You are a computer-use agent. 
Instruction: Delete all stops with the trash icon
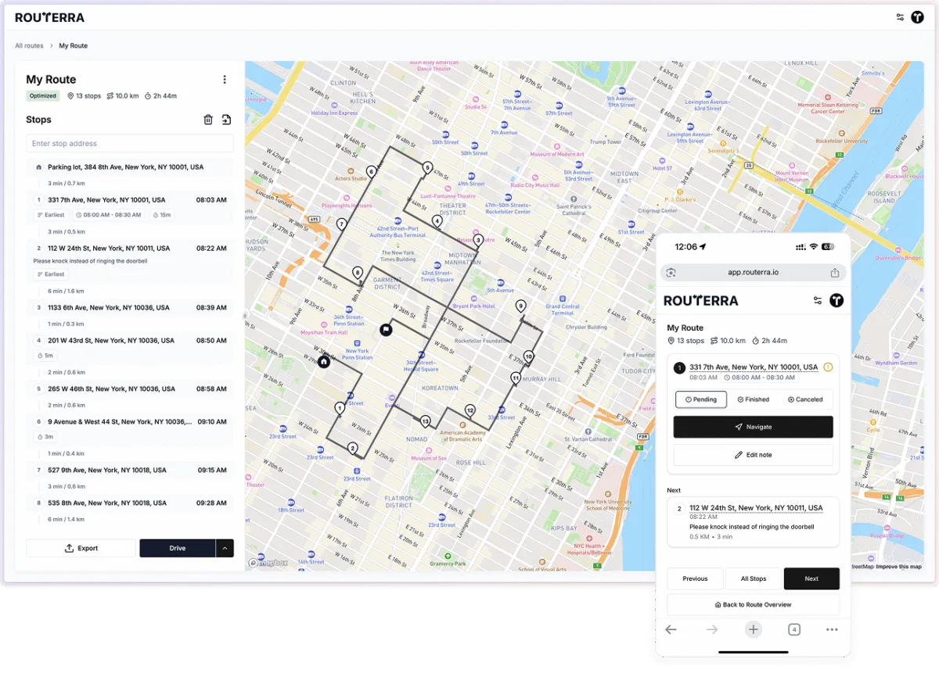[208, 120]
